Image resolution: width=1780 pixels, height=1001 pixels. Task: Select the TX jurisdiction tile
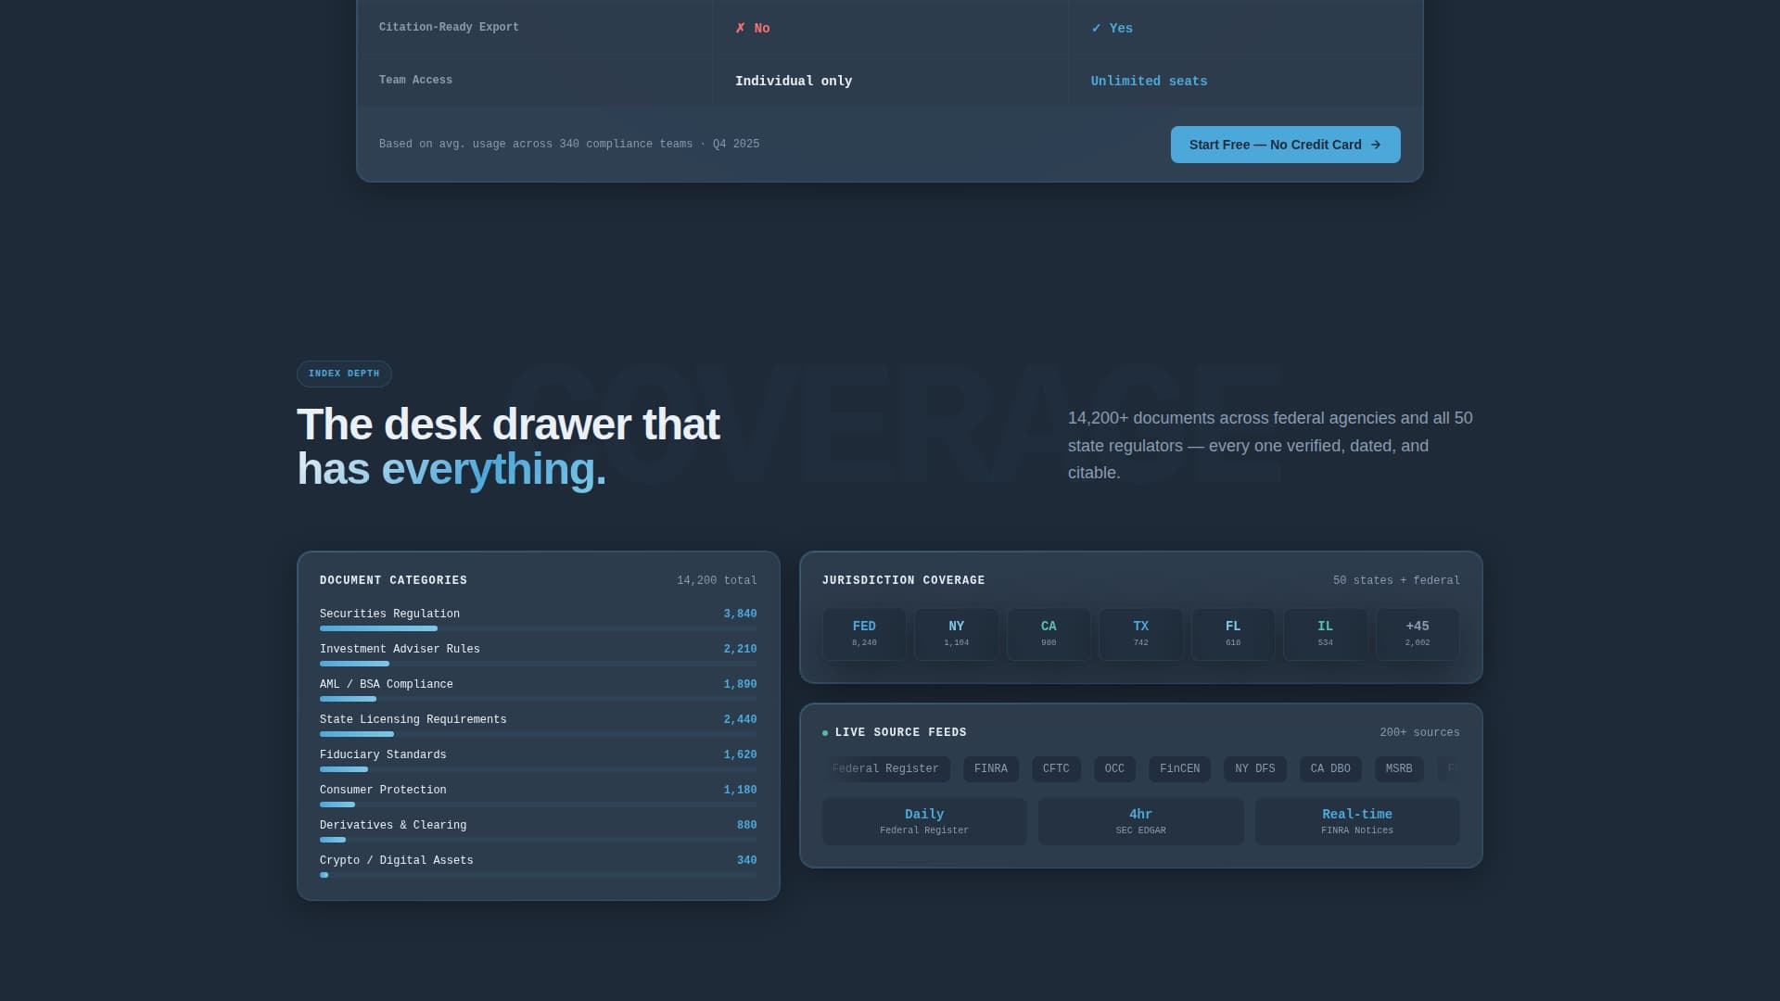pyautogui.click(x=1140, y=634)
